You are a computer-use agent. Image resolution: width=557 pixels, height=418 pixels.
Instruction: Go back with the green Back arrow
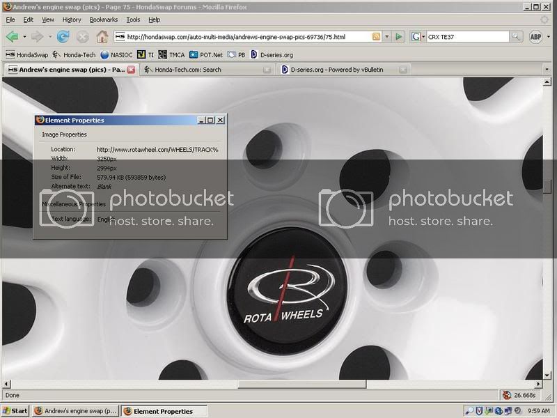(x=13, y=37)
